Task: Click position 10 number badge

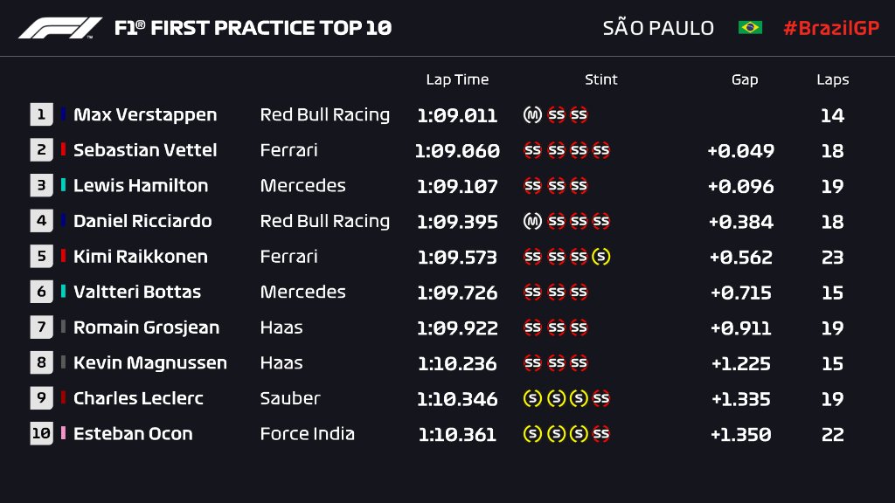Action: click(41, 434)
